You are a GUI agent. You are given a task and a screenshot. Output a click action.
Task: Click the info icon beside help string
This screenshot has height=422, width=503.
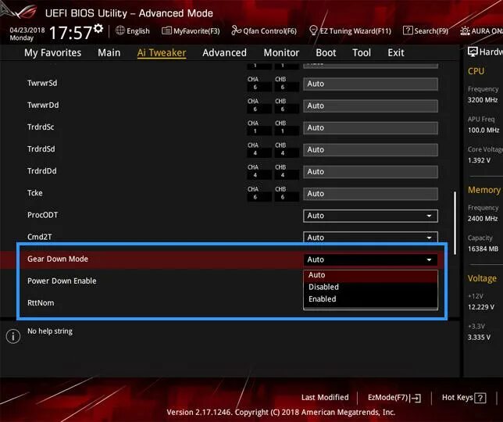pyautogui.click(x=13, y=336)
